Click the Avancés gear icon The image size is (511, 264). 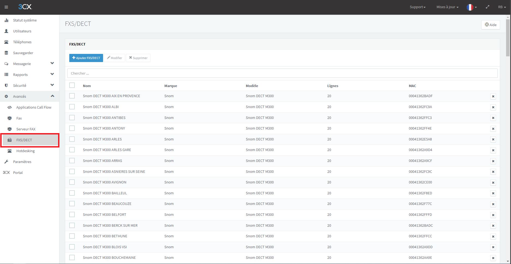(x=6, y=96)
